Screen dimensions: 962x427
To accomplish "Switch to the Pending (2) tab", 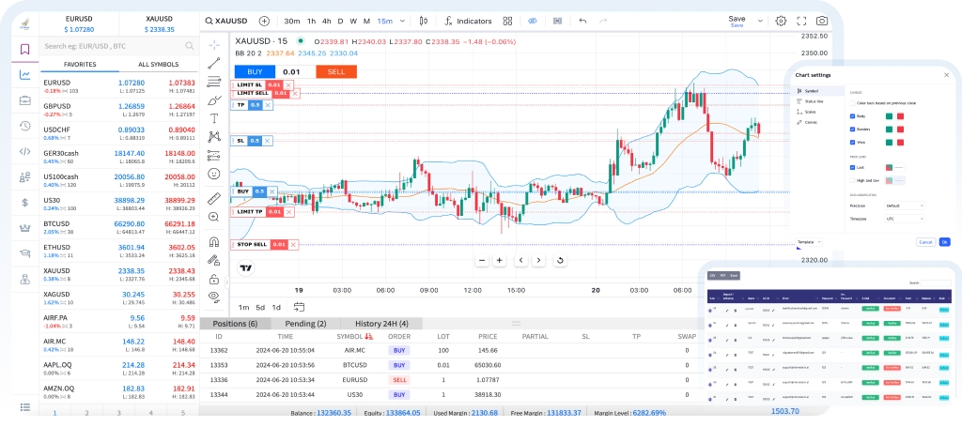I will click(305, 323).
